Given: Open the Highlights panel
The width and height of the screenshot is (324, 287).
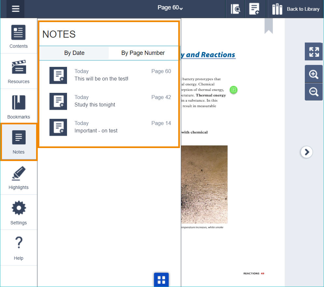Looking at the screenshot, I should point(19,177).
